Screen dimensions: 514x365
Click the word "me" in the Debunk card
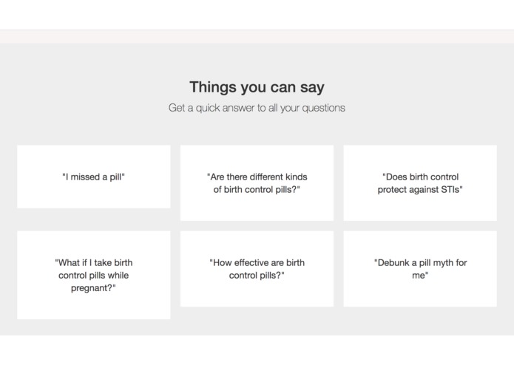420,276
